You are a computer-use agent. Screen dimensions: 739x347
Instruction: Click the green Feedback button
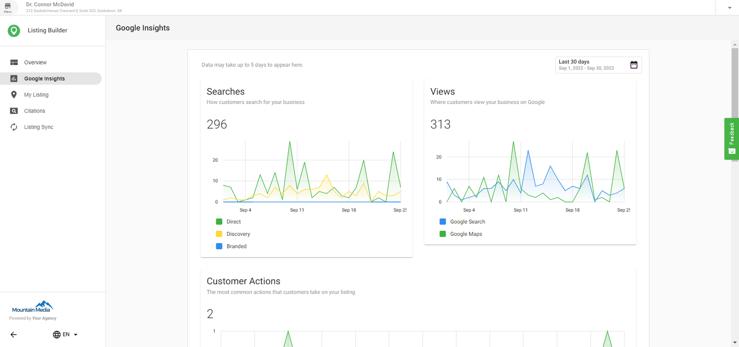point(732,138)
